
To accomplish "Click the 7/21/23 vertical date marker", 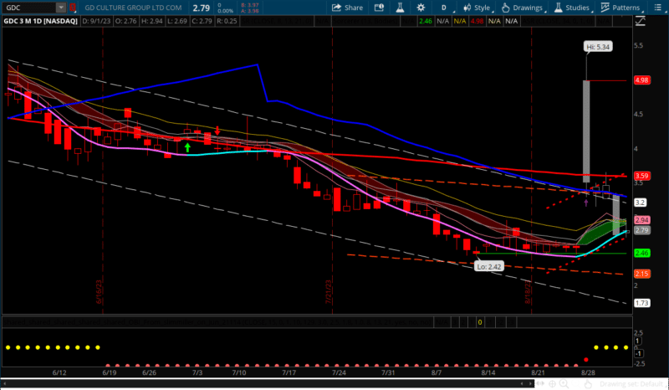I will (x=329, y=292).
